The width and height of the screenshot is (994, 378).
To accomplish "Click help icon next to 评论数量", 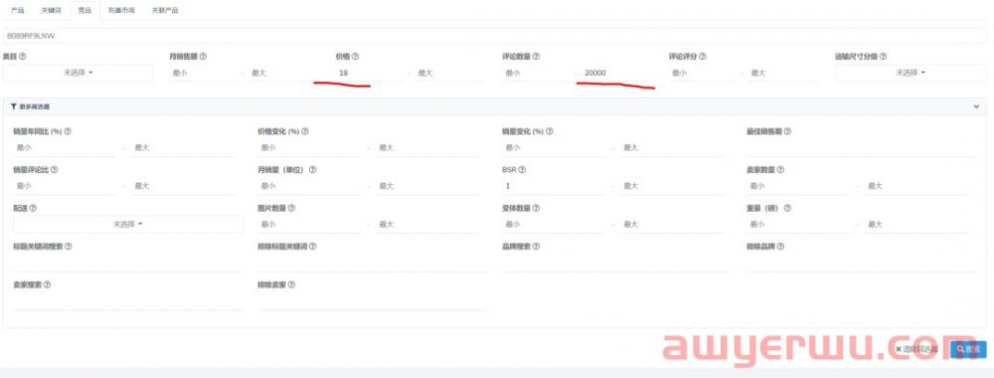I will (x=536, y=57).
